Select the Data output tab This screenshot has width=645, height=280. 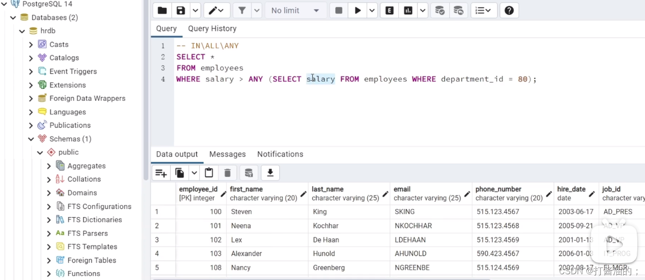(x=177, y=154)
